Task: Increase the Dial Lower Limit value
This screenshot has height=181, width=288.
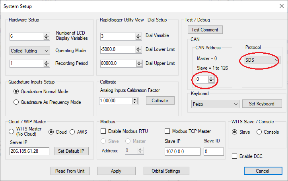Action: click(x=138, y=48)
